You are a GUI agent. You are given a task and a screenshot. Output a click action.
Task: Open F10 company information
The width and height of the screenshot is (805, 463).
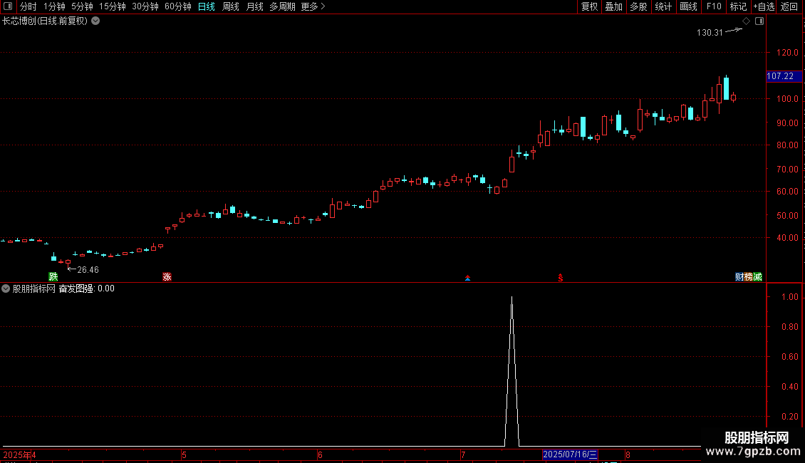[x=714, y=6]
